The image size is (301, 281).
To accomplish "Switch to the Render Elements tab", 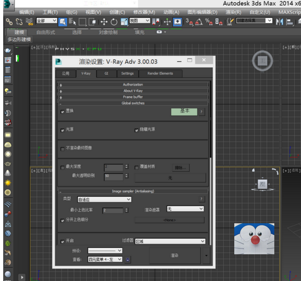I will (x=160, y=73).
